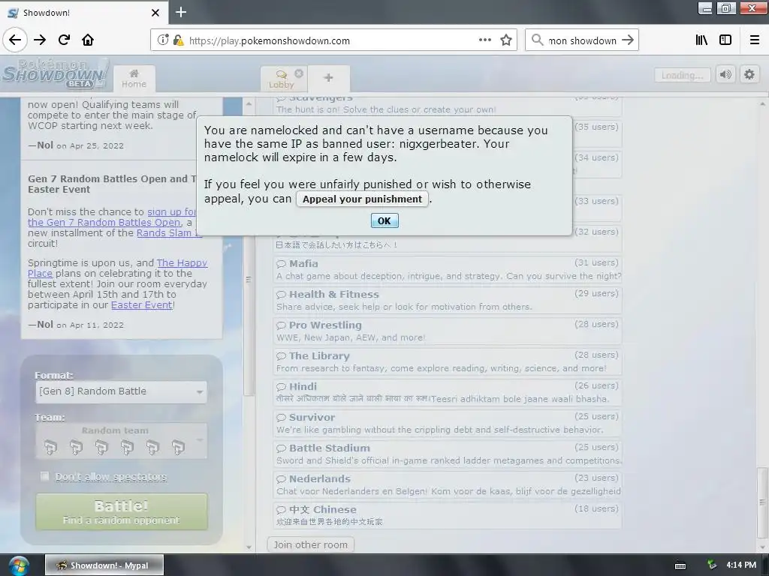Submit search with arrow icon

(628, 40)
